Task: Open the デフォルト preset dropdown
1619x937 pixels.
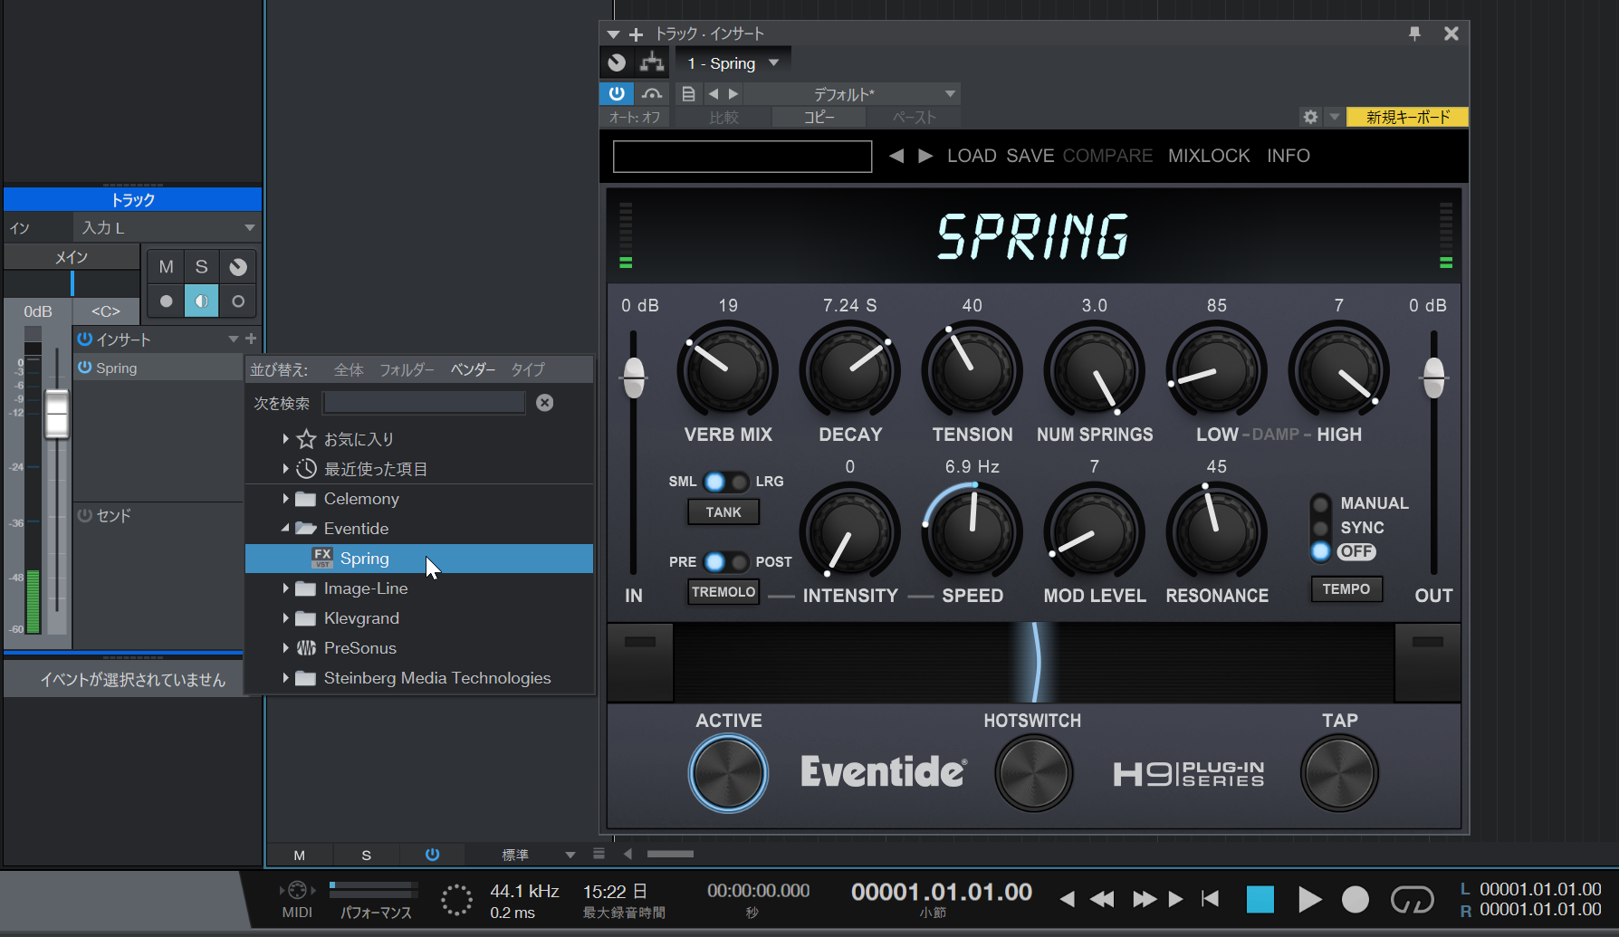Action: [x=851, y=93]
